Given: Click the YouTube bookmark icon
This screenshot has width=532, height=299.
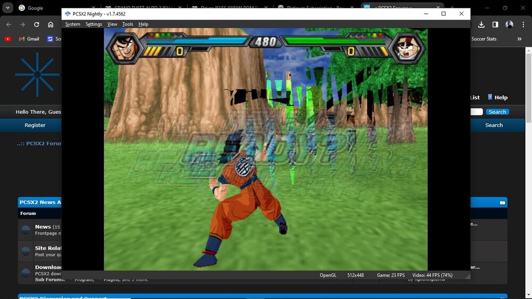Looking at the screenshot, I should 7,39.
